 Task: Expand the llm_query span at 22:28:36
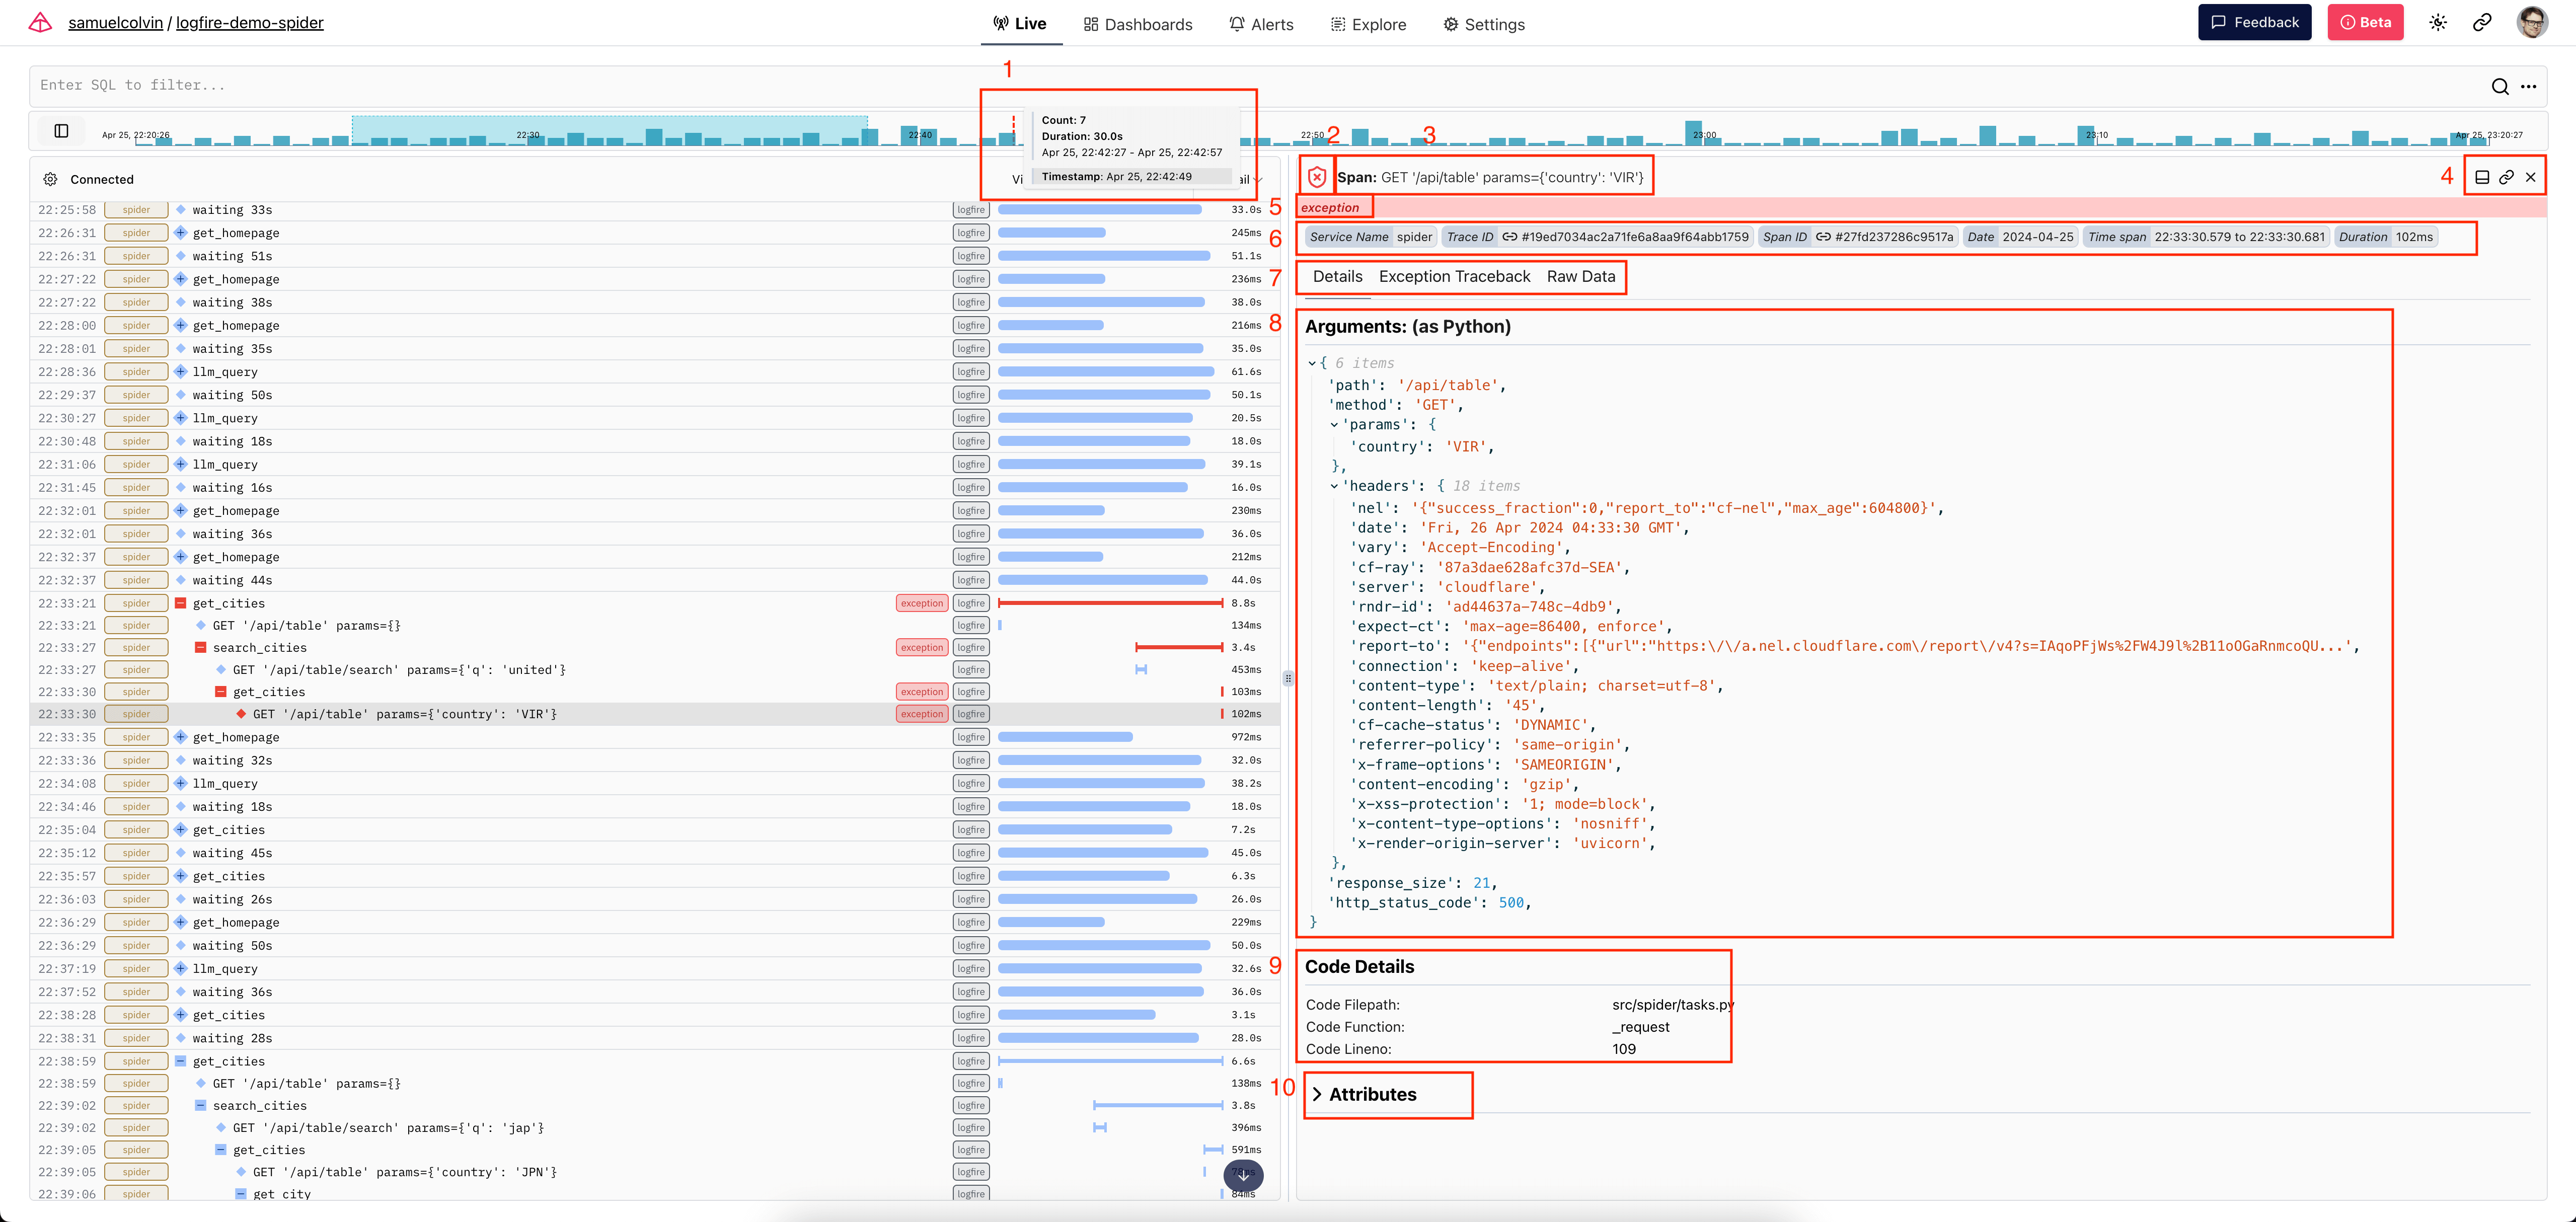[181, 372]
